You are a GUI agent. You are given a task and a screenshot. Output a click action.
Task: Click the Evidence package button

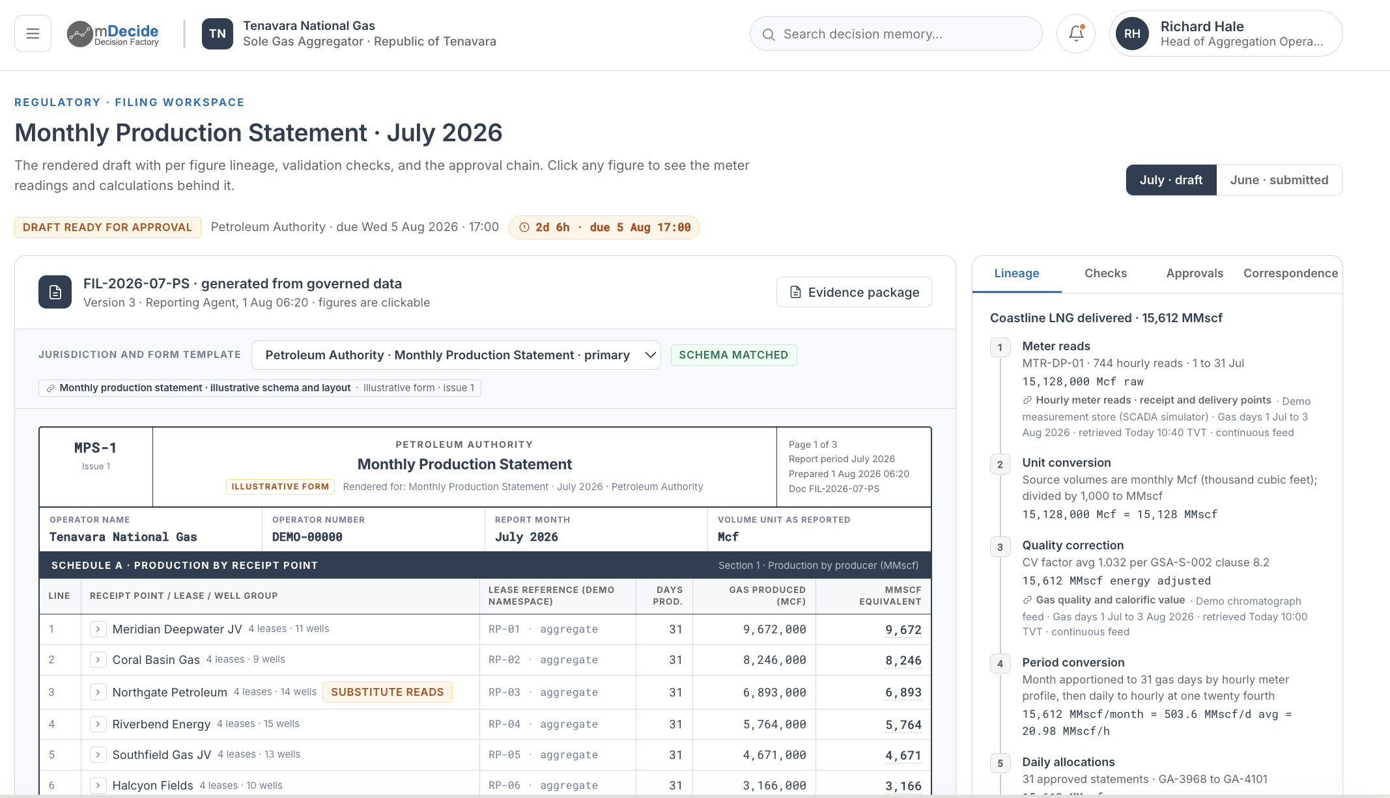tap(854, 292)
